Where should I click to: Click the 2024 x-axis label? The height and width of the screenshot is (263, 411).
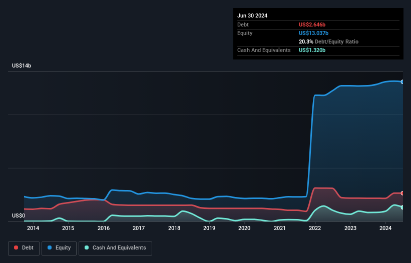point(385,228)
